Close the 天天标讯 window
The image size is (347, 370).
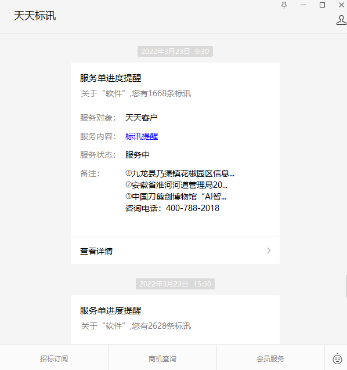[x=341, y=5]
